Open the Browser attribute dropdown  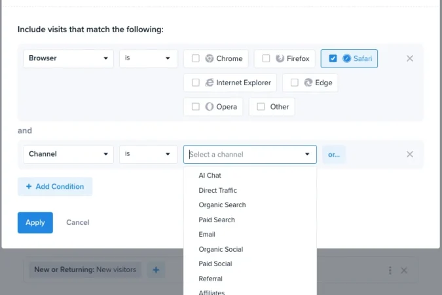(69, 58)
